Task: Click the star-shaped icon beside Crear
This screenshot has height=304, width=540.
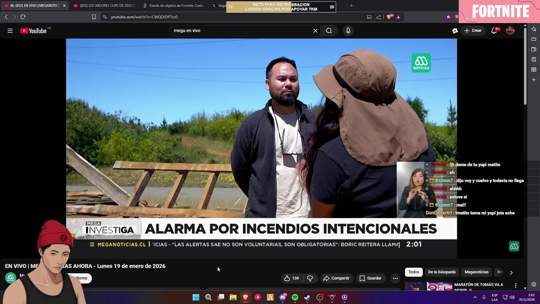Action: (455, 30)
